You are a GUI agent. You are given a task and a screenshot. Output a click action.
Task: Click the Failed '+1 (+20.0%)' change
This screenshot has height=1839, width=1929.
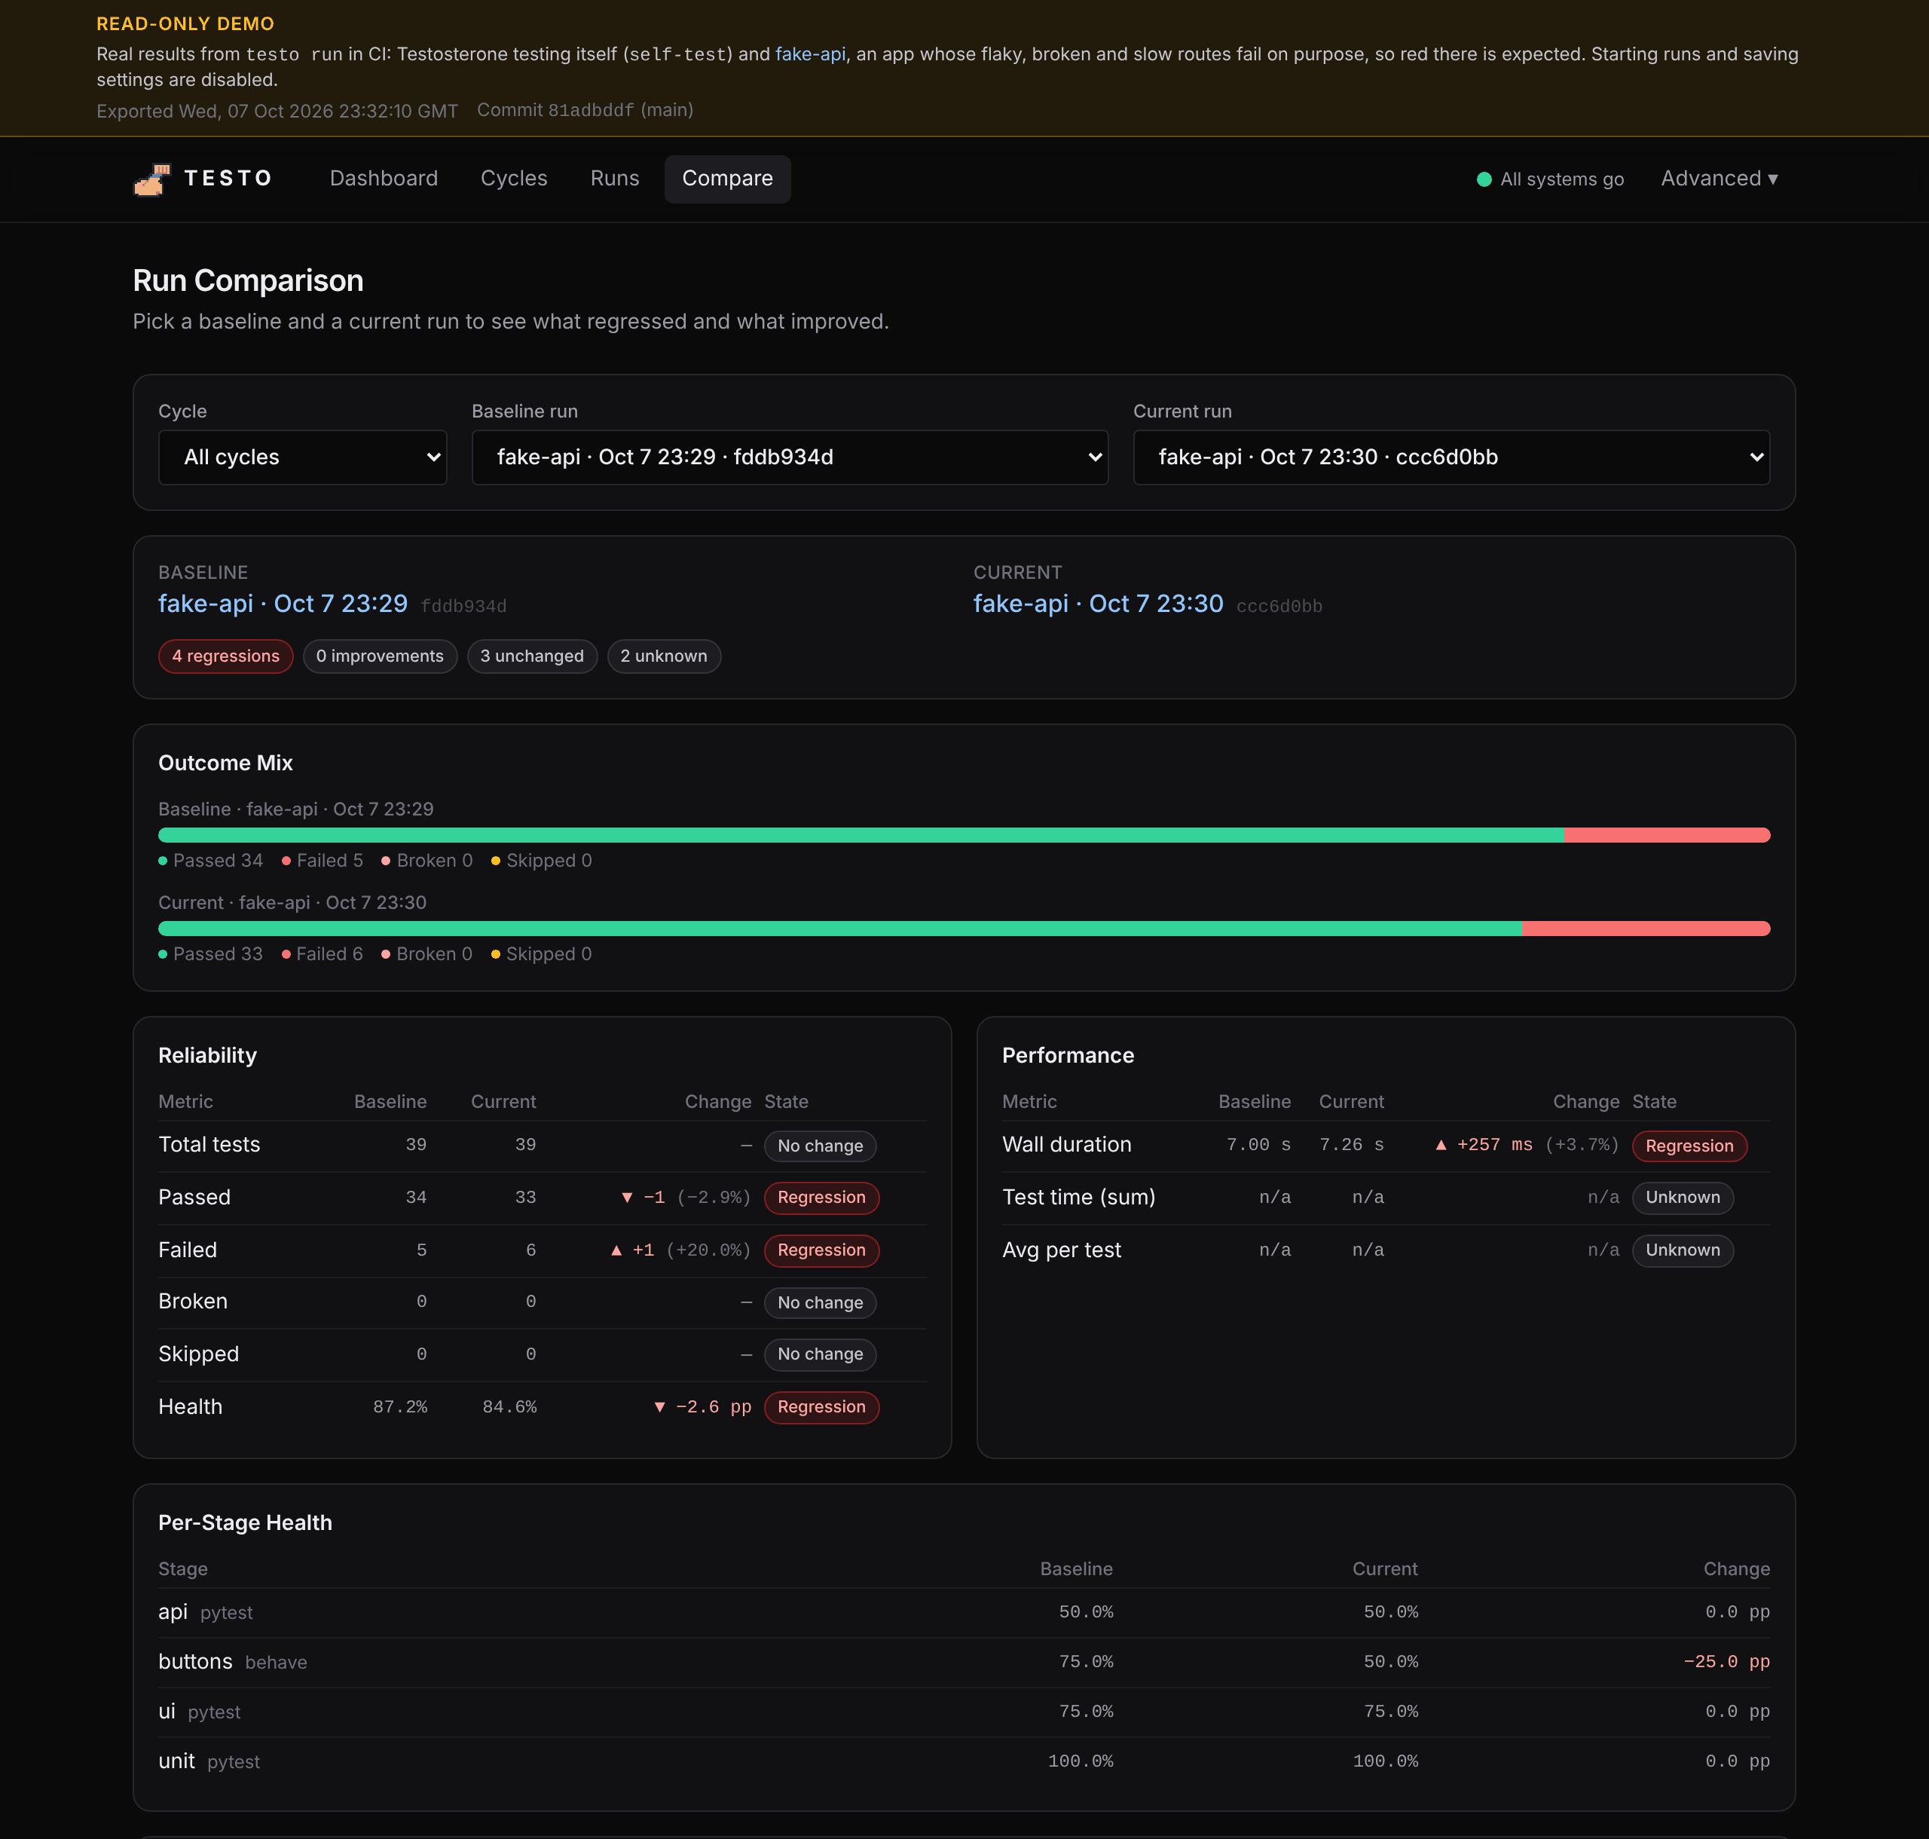tap(680, 1250)
